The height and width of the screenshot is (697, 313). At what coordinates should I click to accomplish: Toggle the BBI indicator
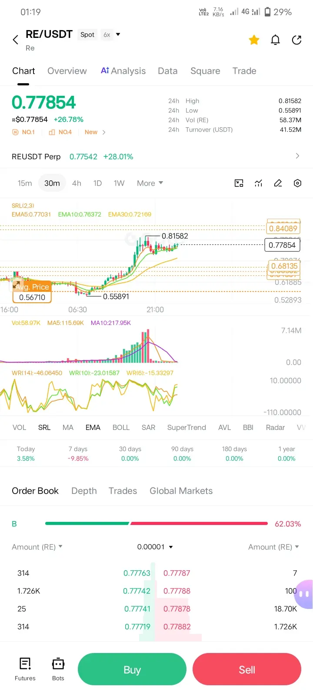click(248, 427)
